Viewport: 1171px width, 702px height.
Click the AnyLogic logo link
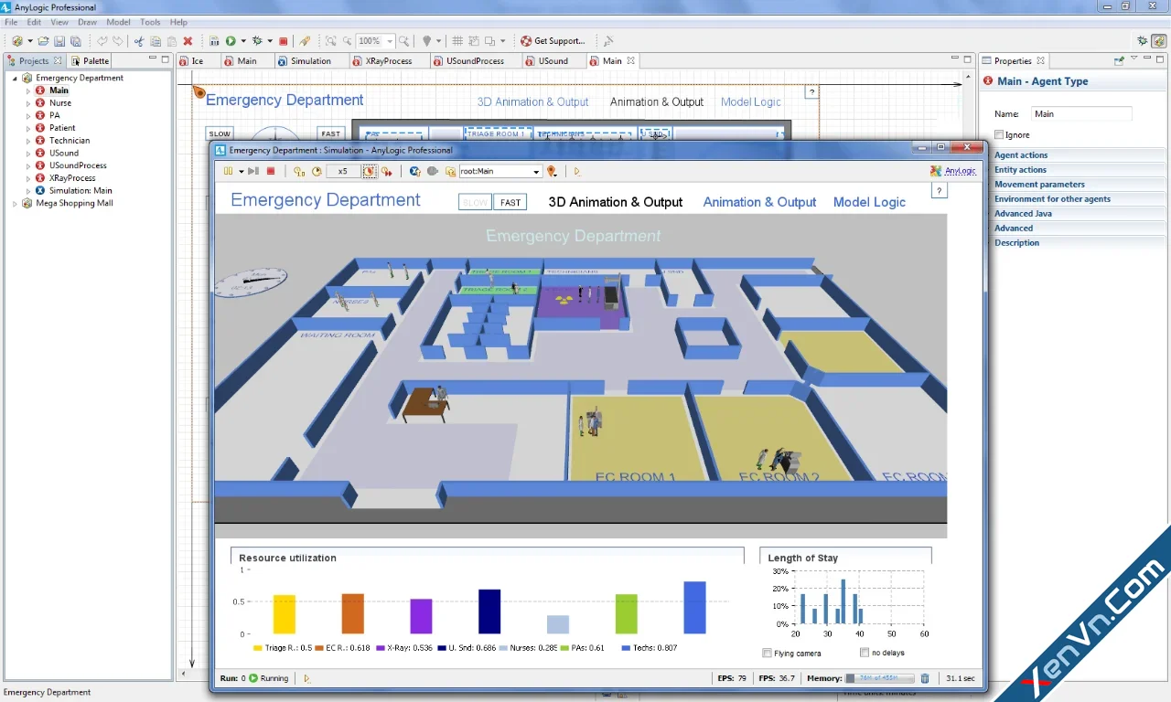point(952,171)
